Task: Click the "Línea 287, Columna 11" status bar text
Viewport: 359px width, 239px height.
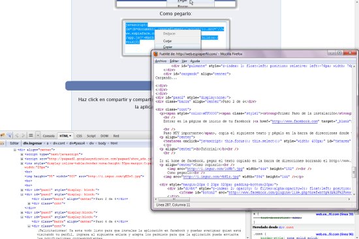Action: (x=173, y=205)
